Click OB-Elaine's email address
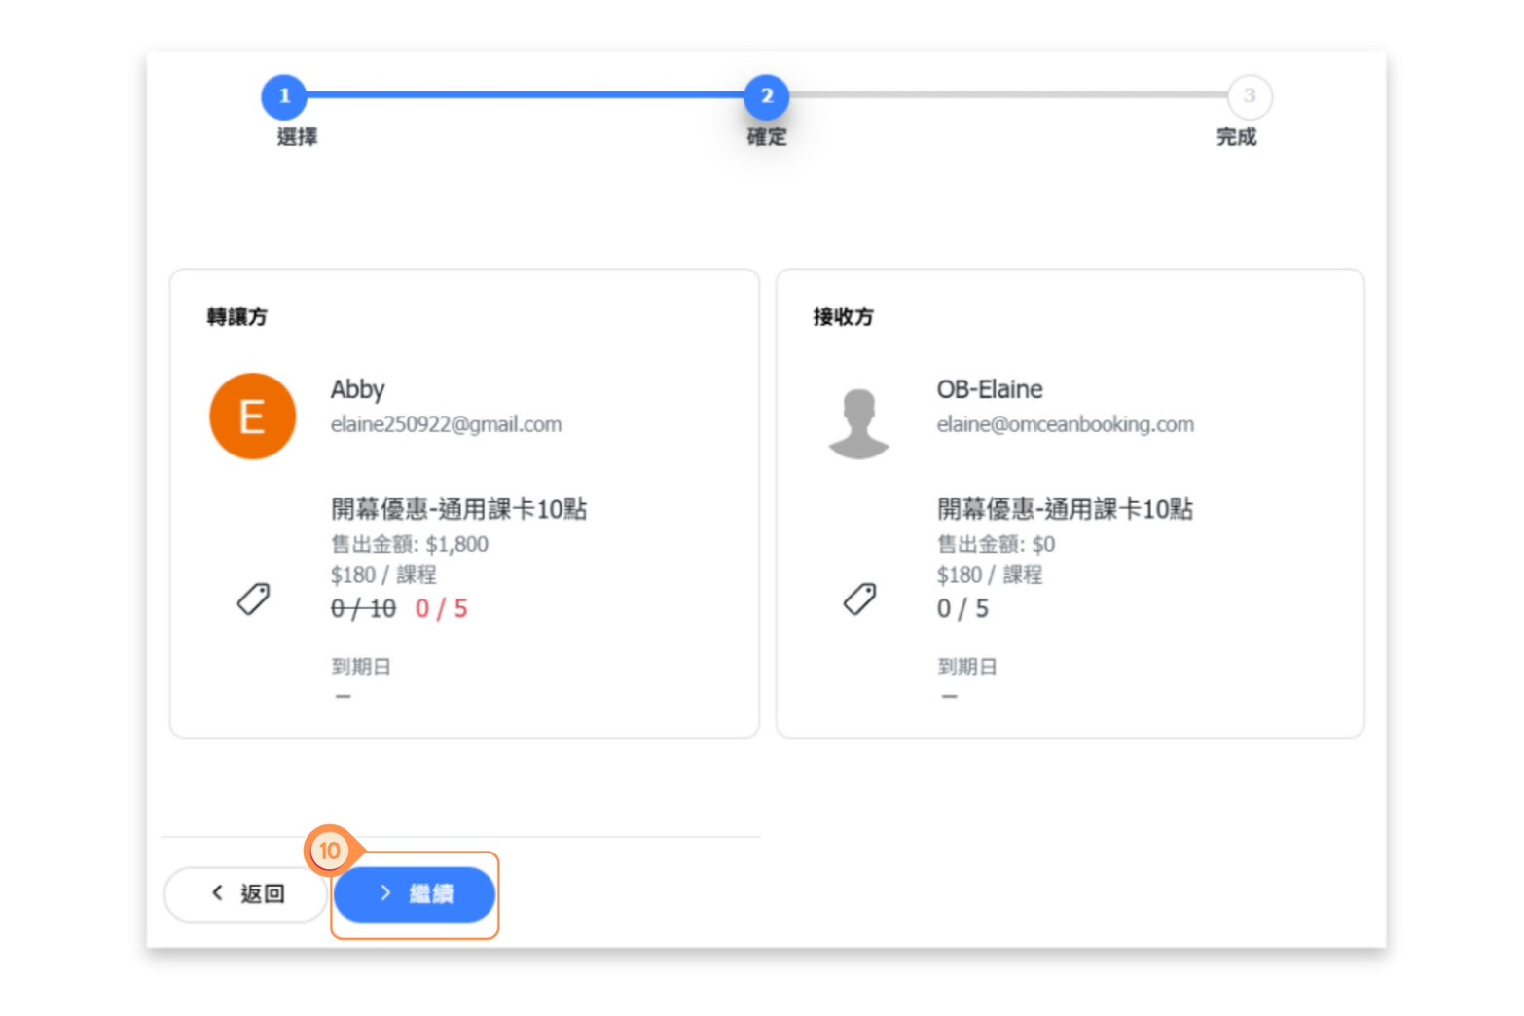The width and height of the screenshot is (1524, 1016). (x=1065, y=424)
